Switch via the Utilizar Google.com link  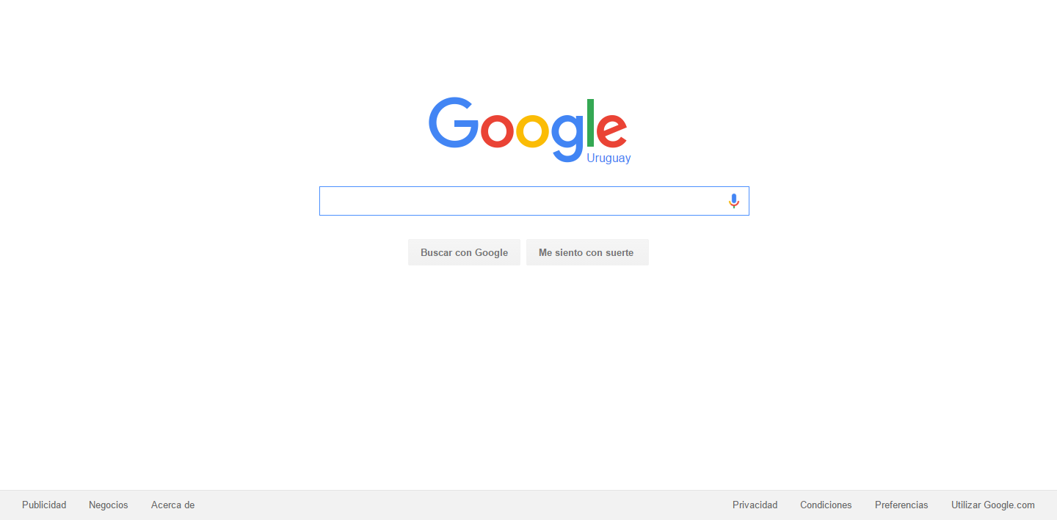pyautogui.click(x=993, y=505)
